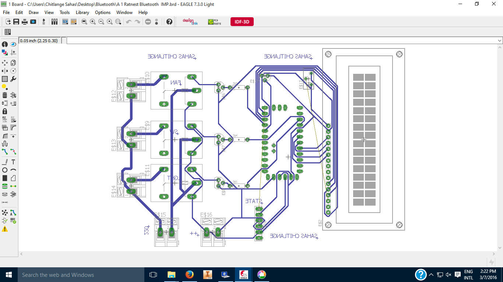Select the Info tool

[x=5, y=44]
